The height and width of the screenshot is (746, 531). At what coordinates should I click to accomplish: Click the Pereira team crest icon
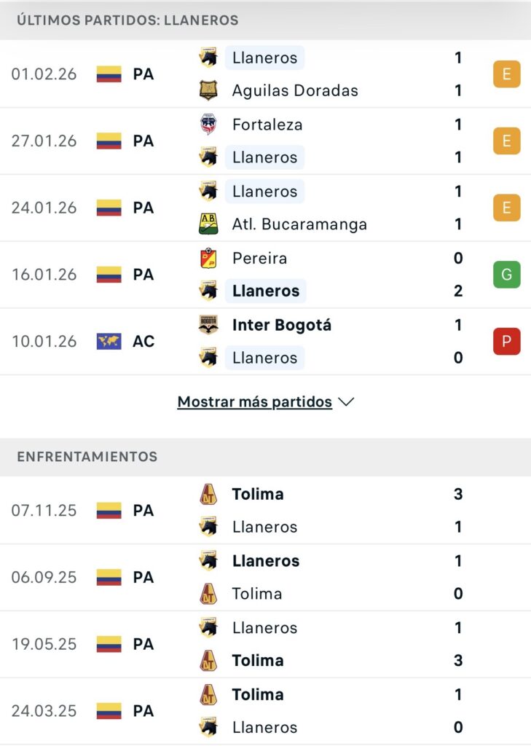point(208,258)
